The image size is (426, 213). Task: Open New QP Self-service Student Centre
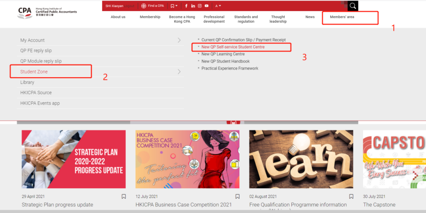tap(233, 47)
